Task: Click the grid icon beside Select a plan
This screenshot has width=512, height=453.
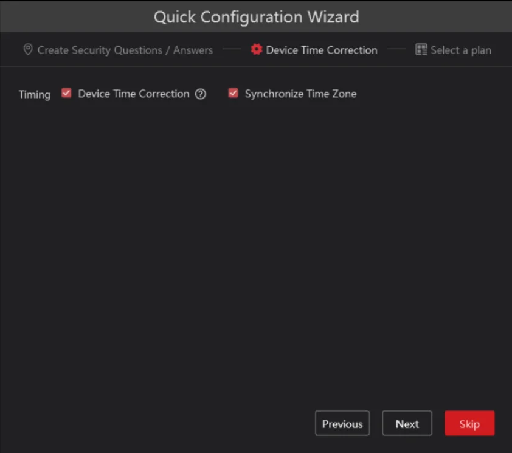Action: click(x=421, y=50)
